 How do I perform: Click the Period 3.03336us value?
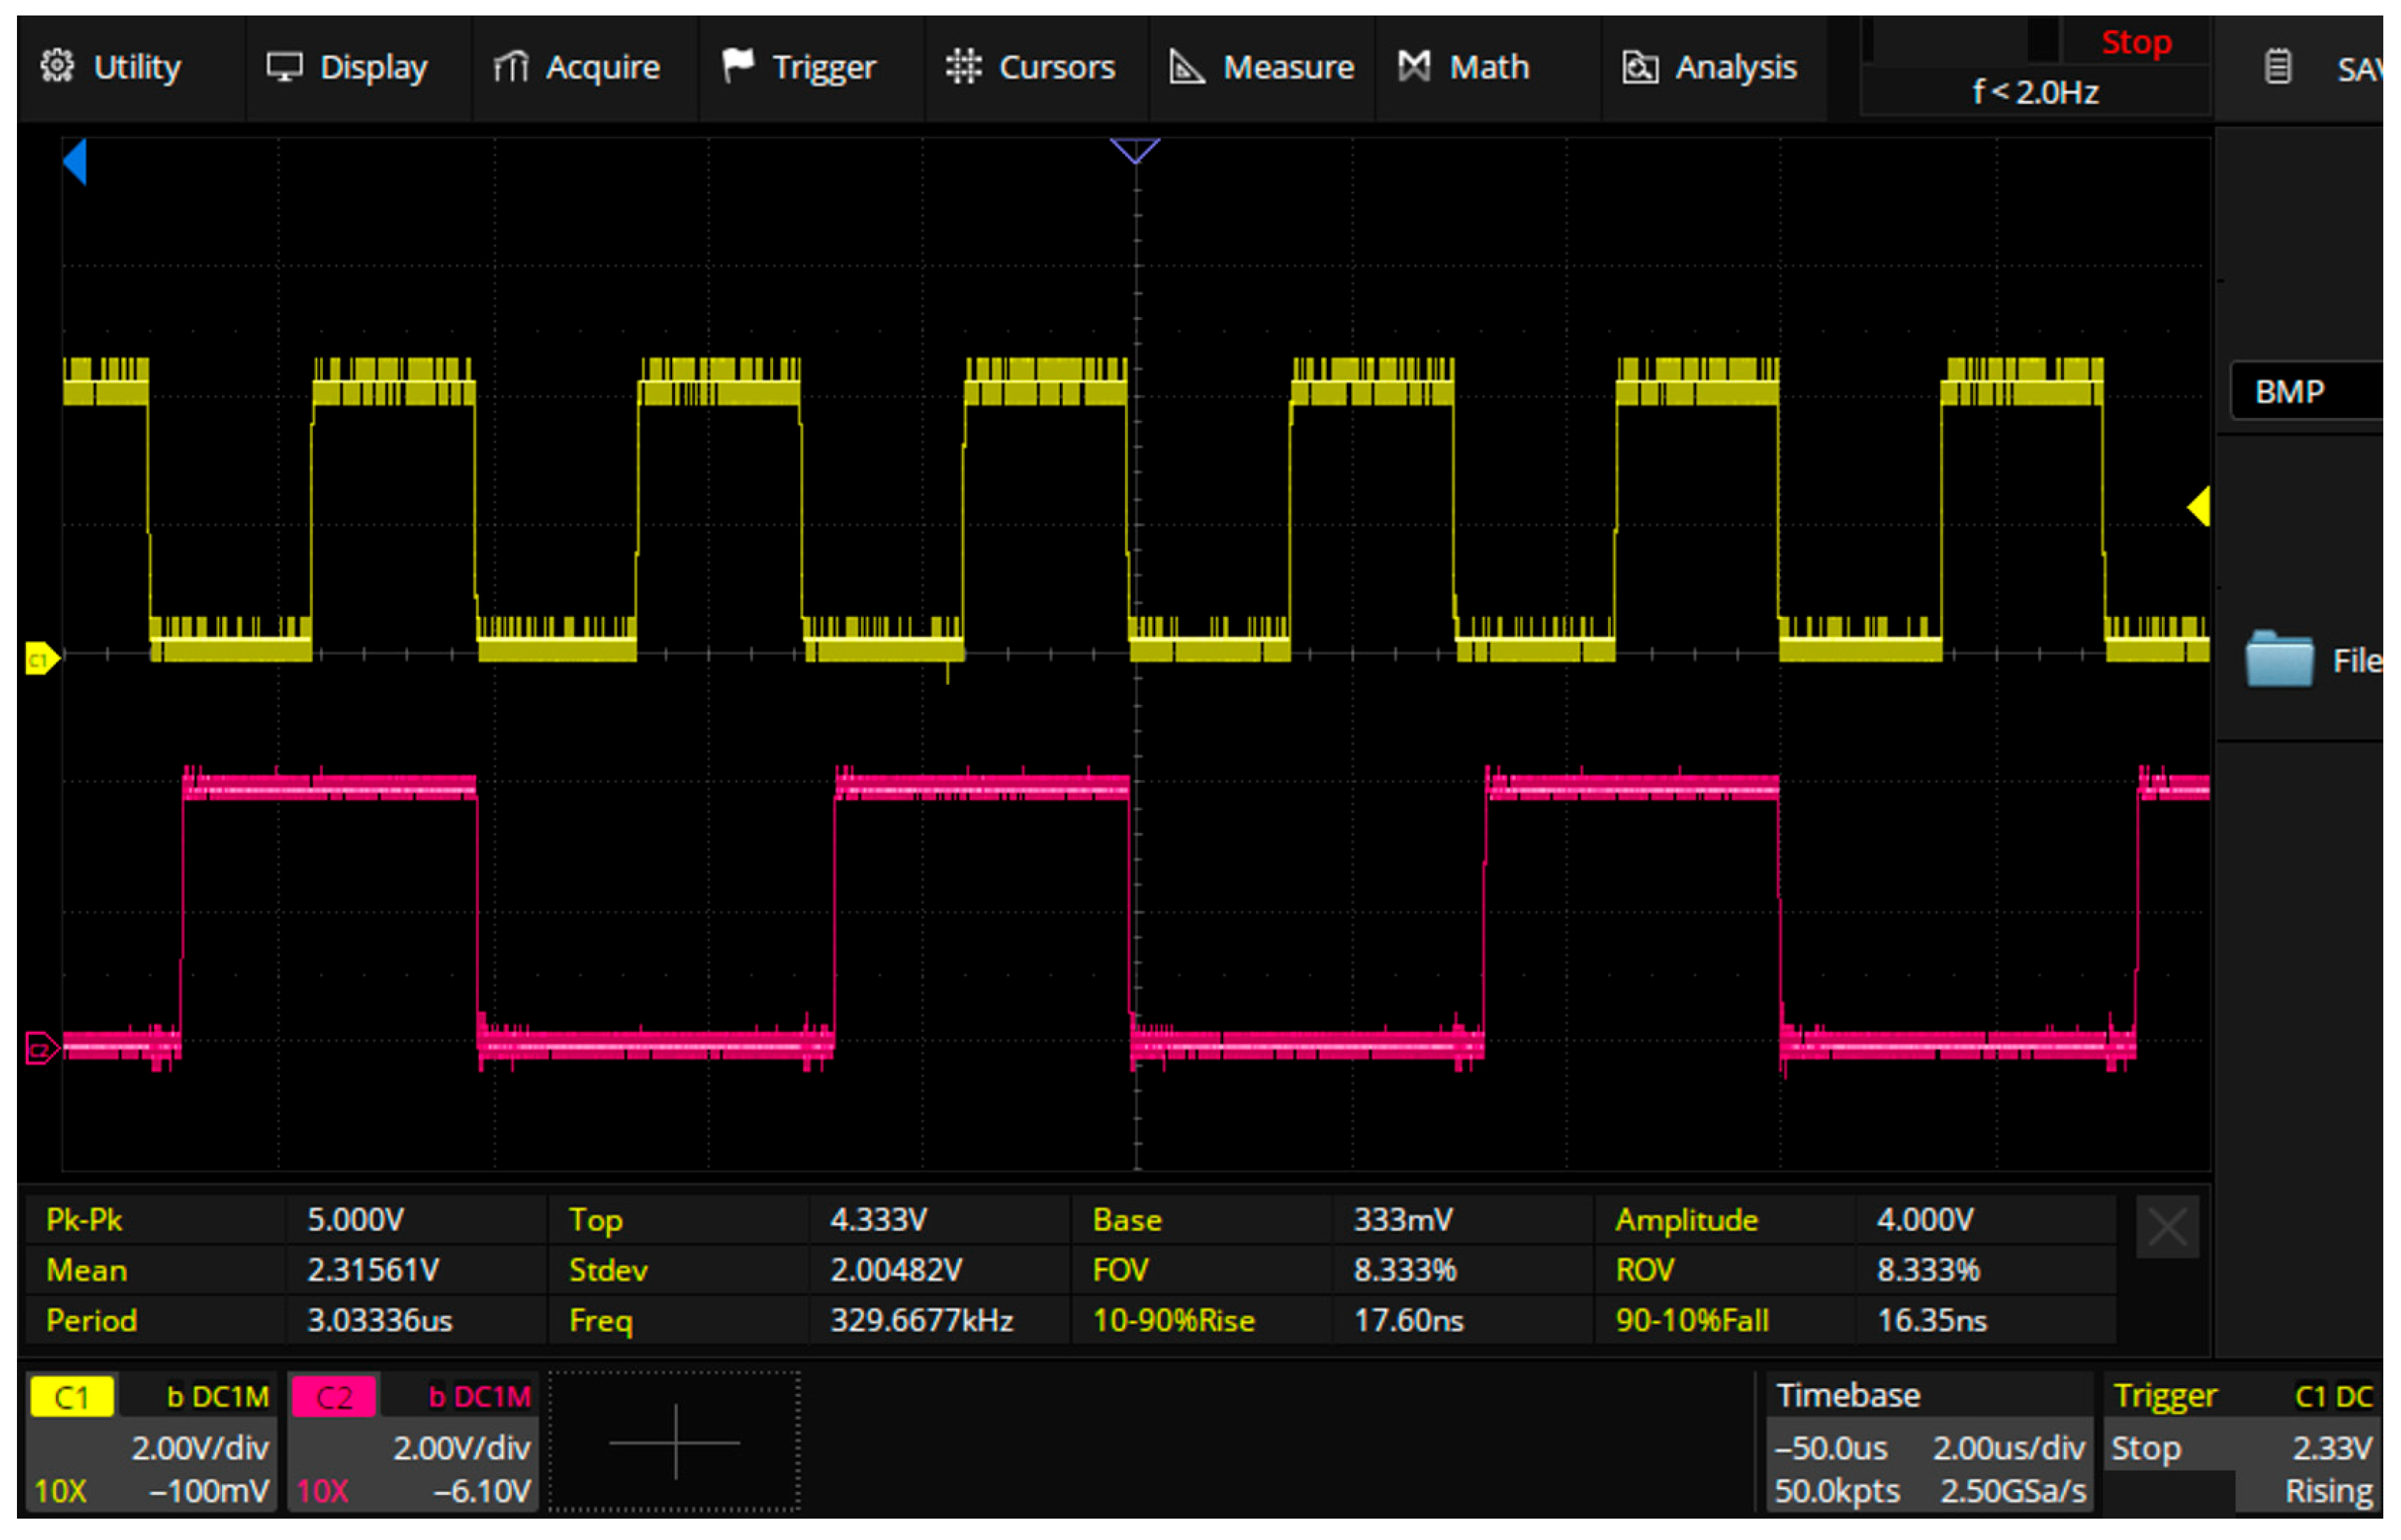(x=379, y=1321)
